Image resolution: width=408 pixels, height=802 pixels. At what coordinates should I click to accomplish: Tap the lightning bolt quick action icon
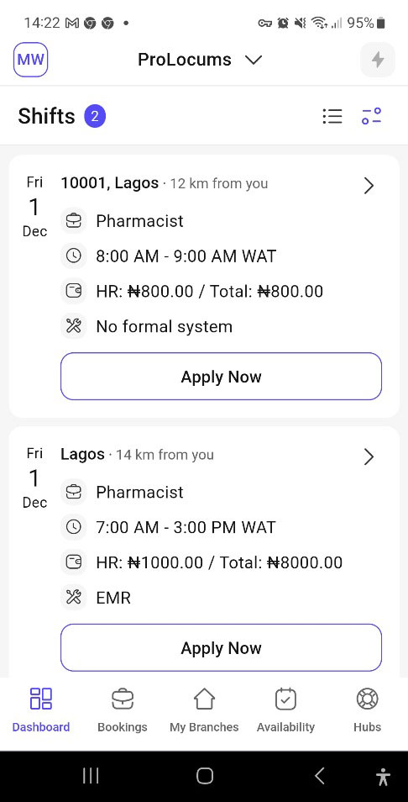coord(378,60)
